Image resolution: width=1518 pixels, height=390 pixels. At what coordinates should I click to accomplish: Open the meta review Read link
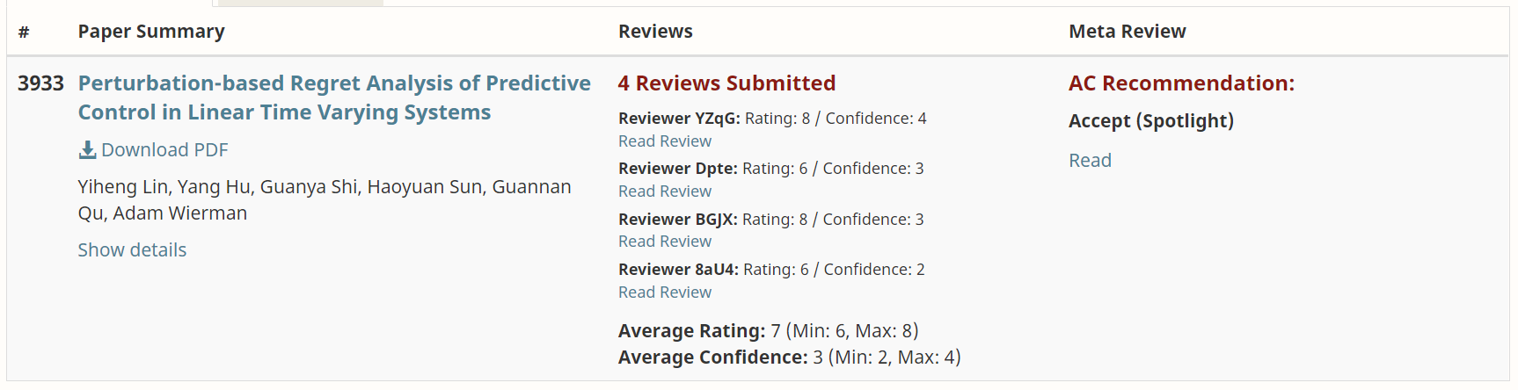(1090, 161)
